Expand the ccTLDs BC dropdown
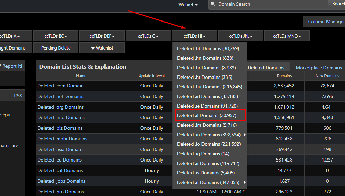Image resolution: width=345 pixels, height=196 pixels. pyautogui.click(x=56, y=36)
